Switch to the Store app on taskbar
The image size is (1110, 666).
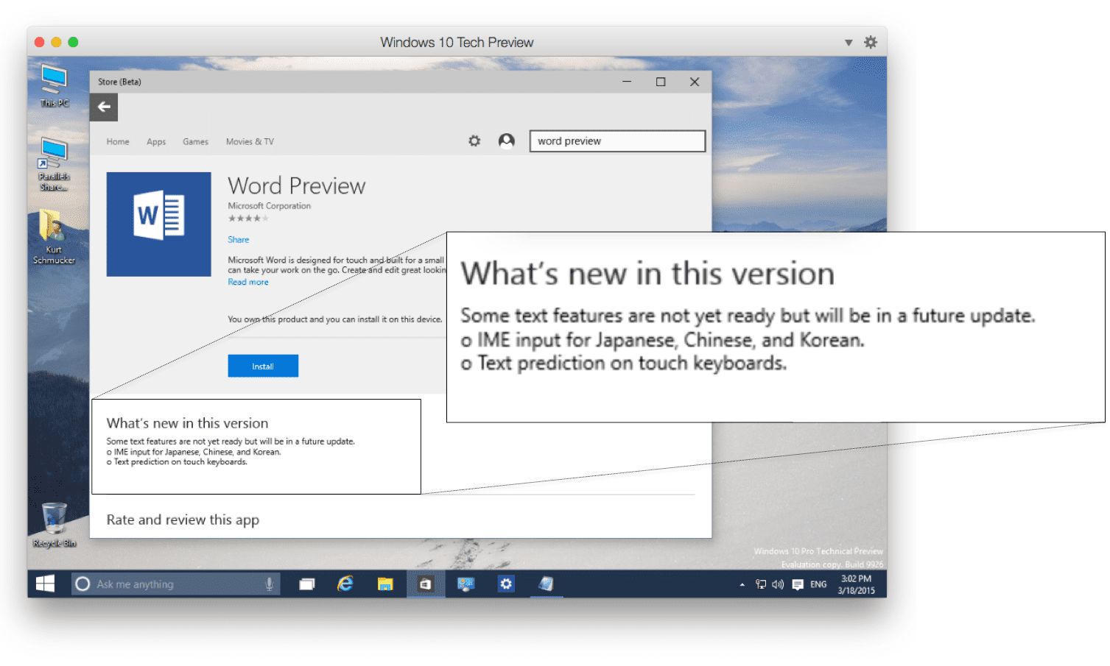tap(426, 584)
